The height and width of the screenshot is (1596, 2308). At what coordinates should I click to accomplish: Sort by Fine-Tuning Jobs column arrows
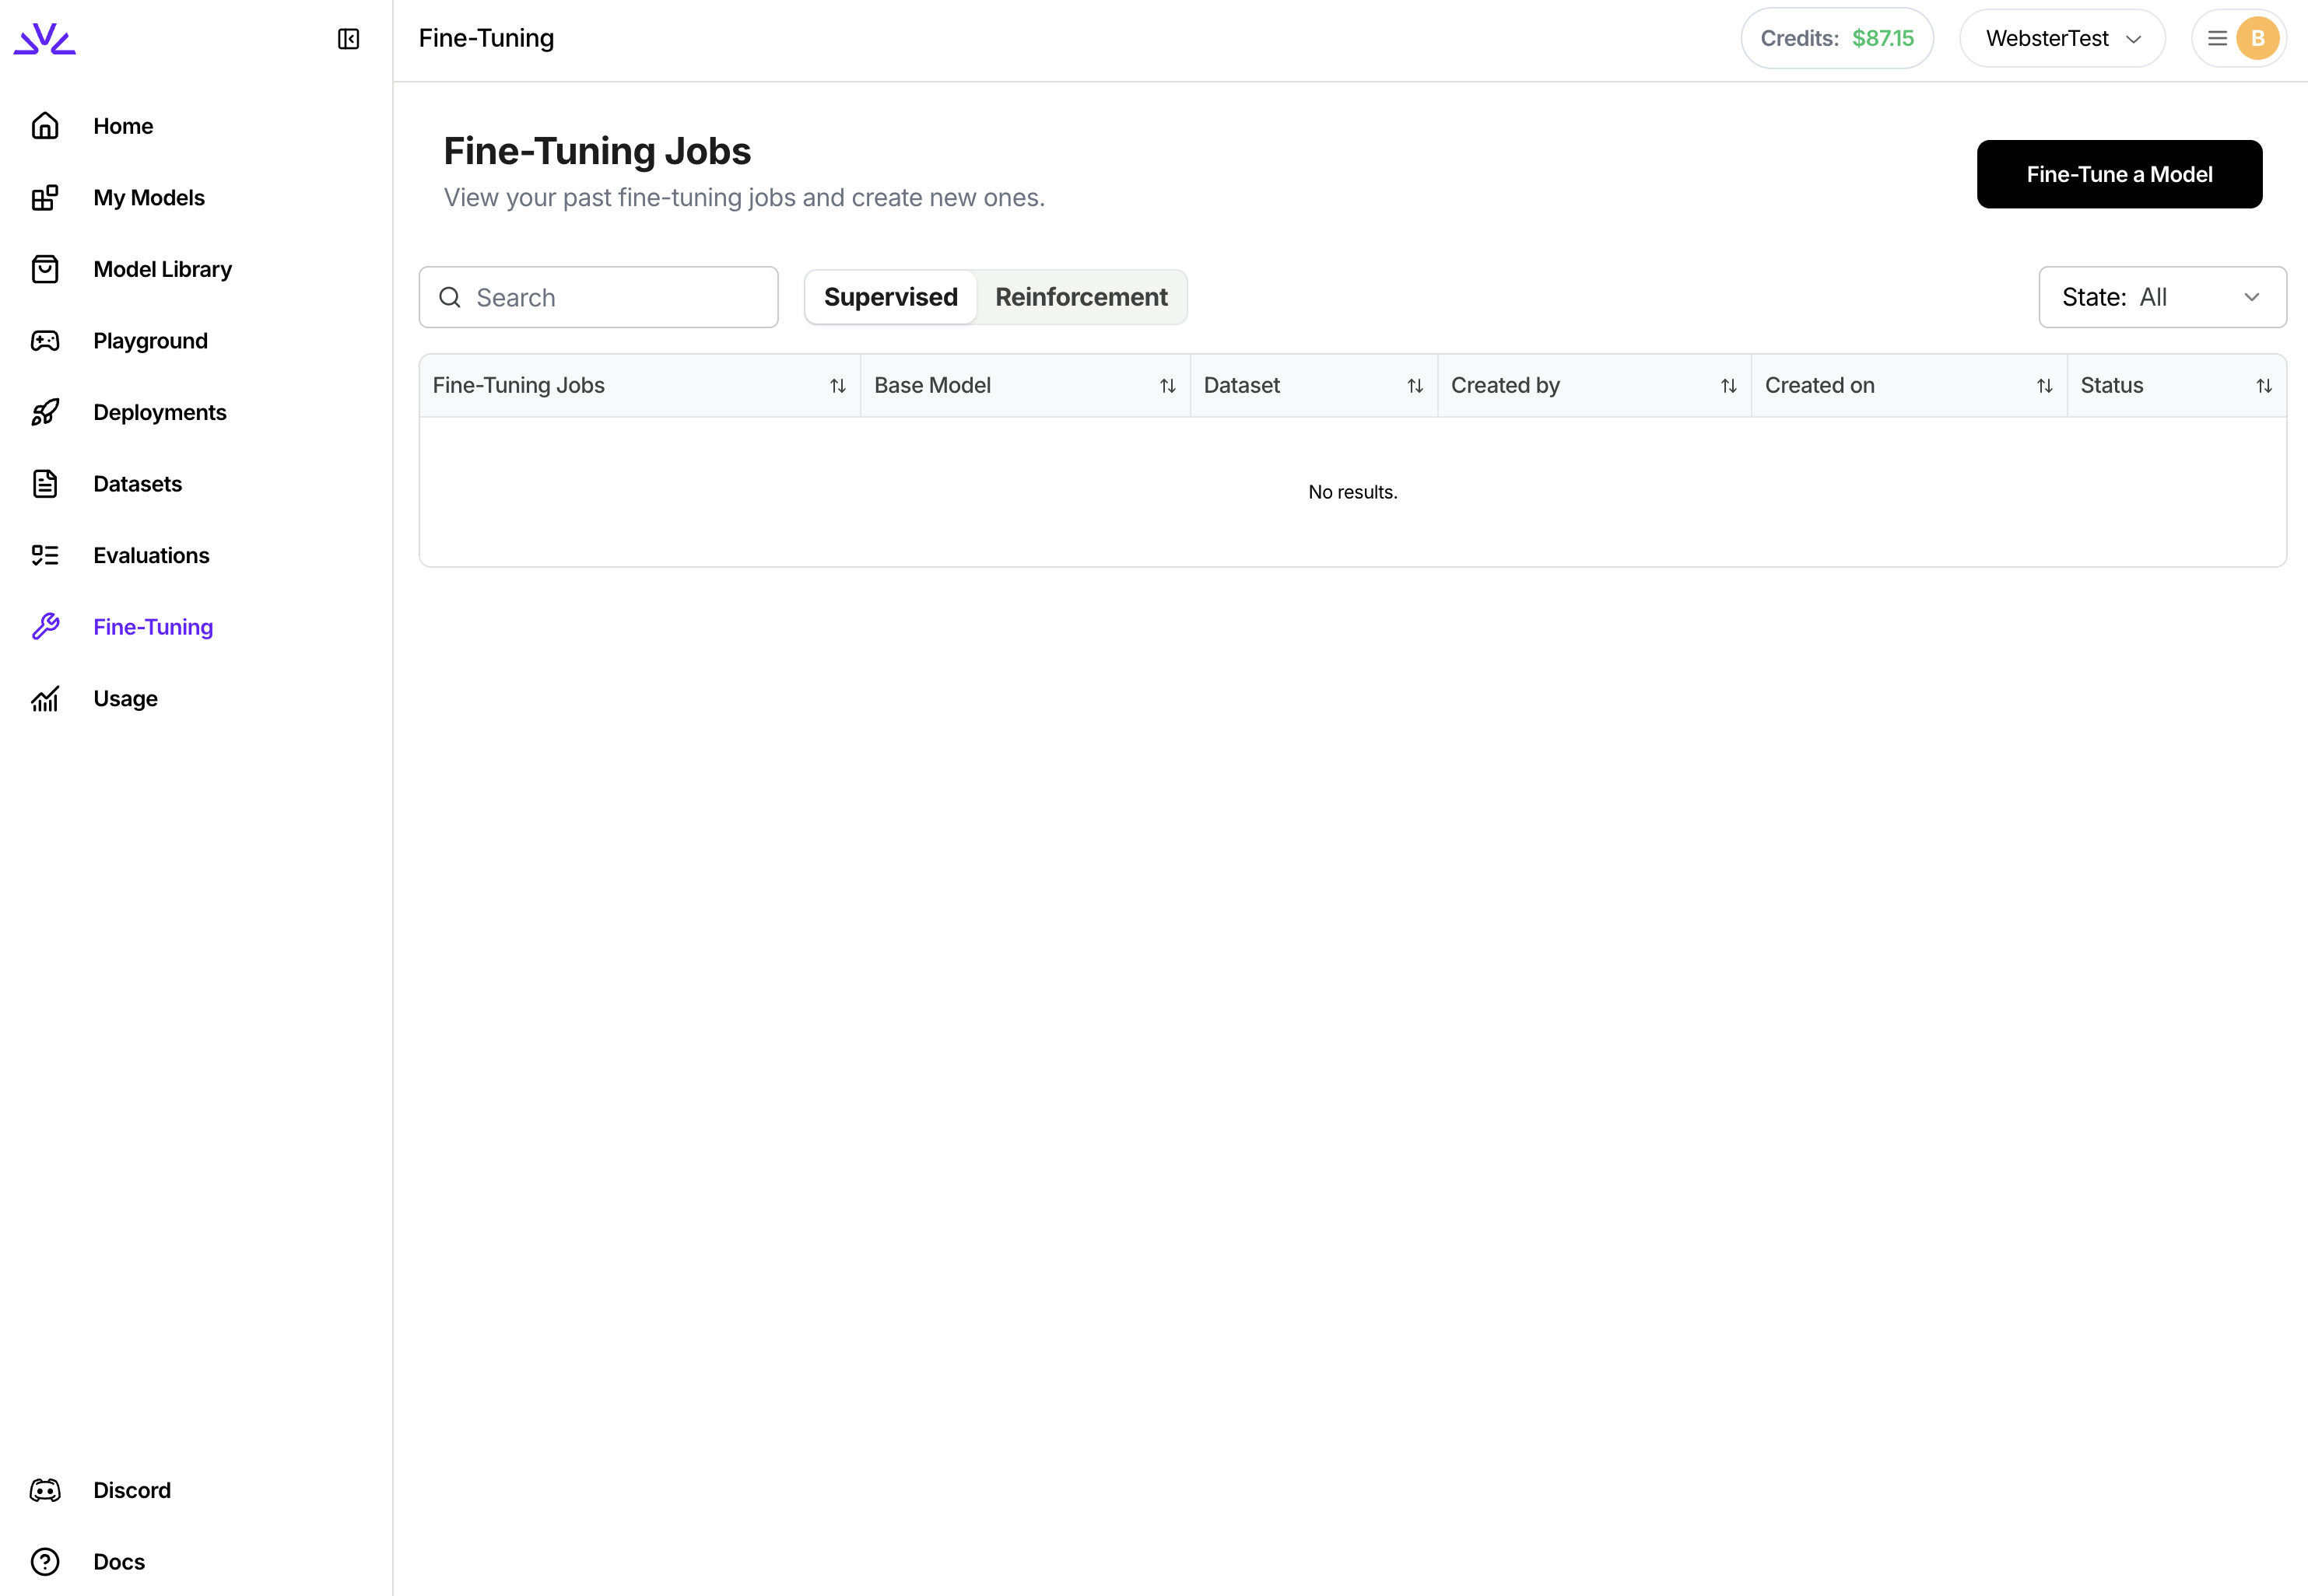[x=837, y=386]
